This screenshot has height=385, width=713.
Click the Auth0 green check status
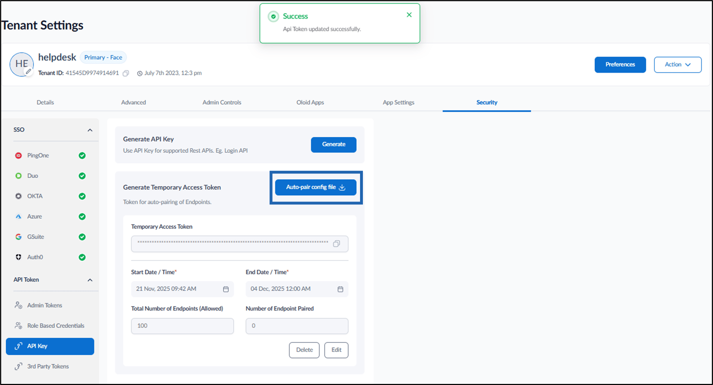point(82,257)
